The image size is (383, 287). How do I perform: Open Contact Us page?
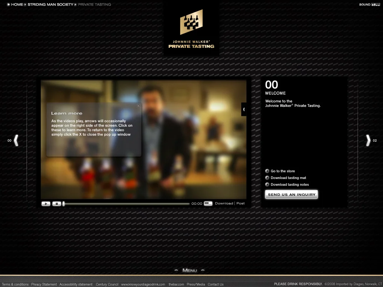215,284
